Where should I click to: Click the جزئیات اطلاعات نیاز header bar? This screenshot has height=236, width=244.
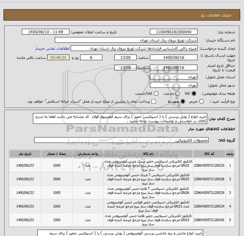tap(122, 15)
